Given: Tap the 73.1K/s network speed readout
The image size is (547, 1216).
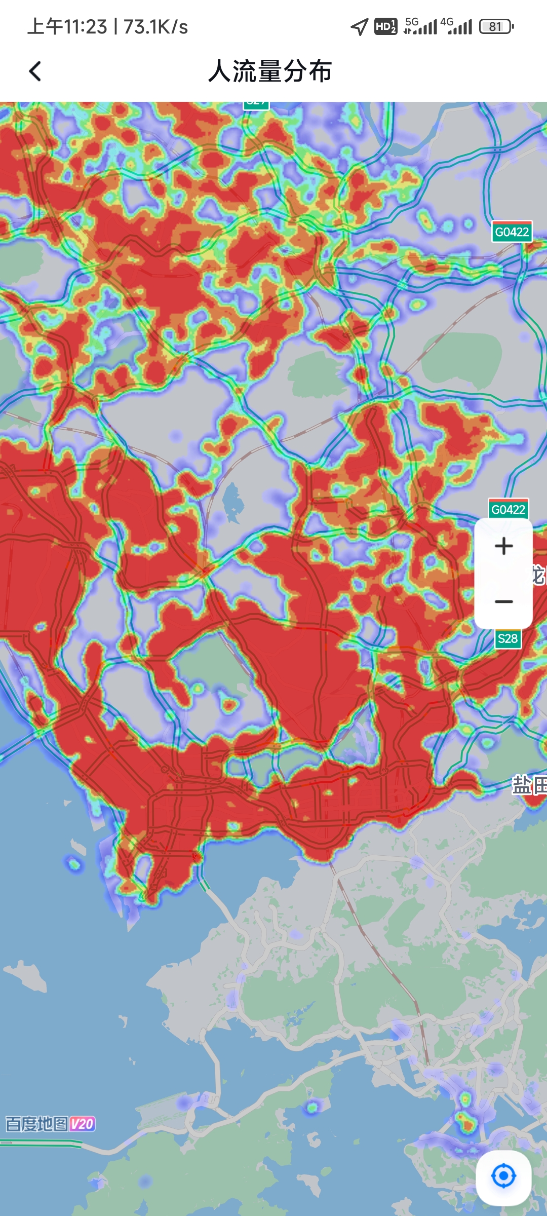Looking at the screenshot, I should tap(155, 27).
